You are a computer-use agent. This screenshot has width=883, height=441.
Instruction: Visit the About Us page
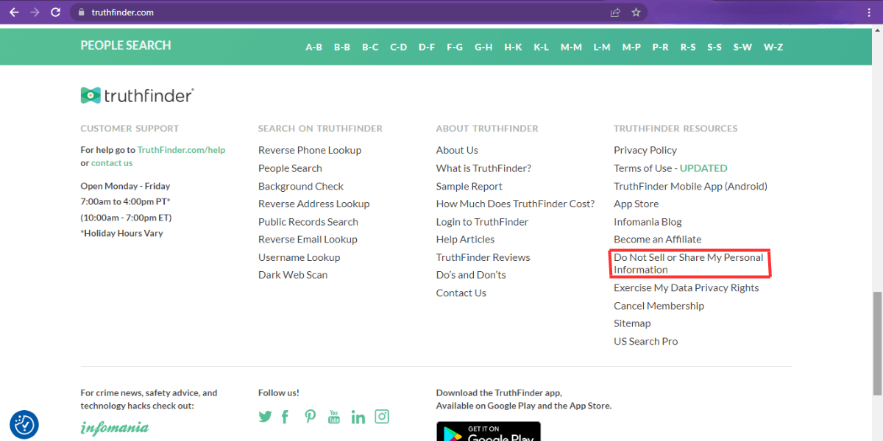point(457,150)
